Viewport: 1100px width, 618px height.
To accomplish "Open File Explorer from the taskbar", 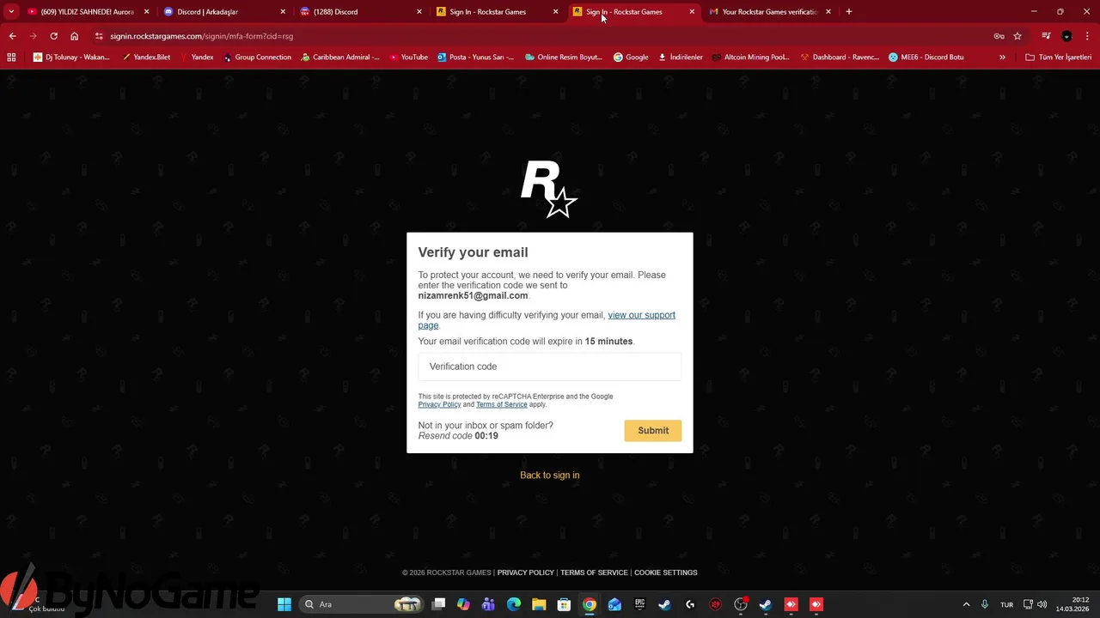I will [539, 604].
